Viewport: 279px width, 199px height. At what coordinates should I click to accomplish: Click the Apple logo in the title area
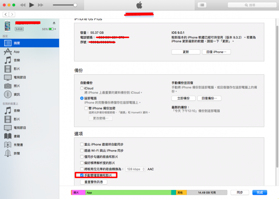(x=139, y=5)
